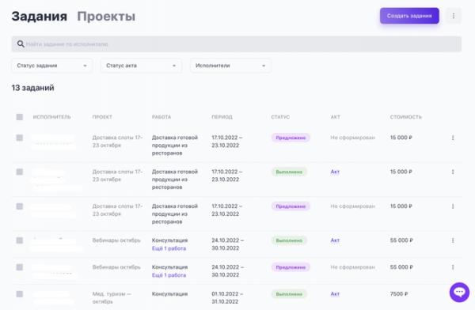Open kebab menu of first Доставка Предложено row

pos(453,138)
